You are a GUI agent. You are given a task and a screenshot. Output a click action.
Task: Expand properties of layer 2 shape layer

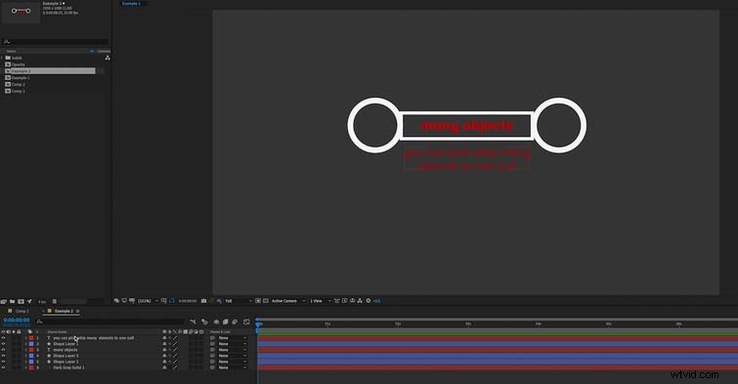click(25, 344)
